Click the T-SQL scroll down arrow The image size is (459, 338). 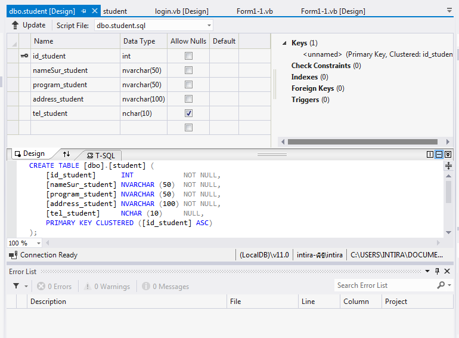pos(448,232)
